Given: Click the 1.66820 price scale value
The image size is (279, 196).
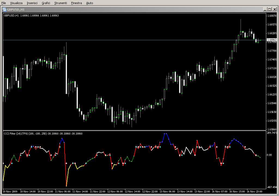Looking at the screenshot, I should (x=272, y=77).
